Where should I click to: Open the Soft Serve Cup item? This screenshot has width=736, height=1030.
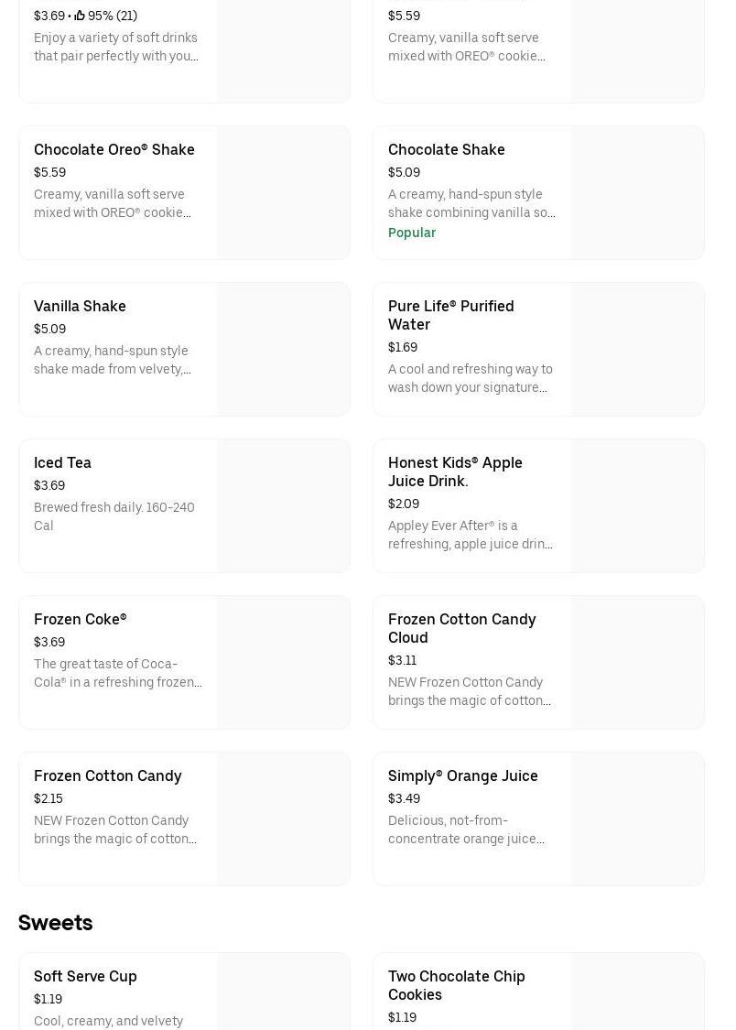click(85, 977)
